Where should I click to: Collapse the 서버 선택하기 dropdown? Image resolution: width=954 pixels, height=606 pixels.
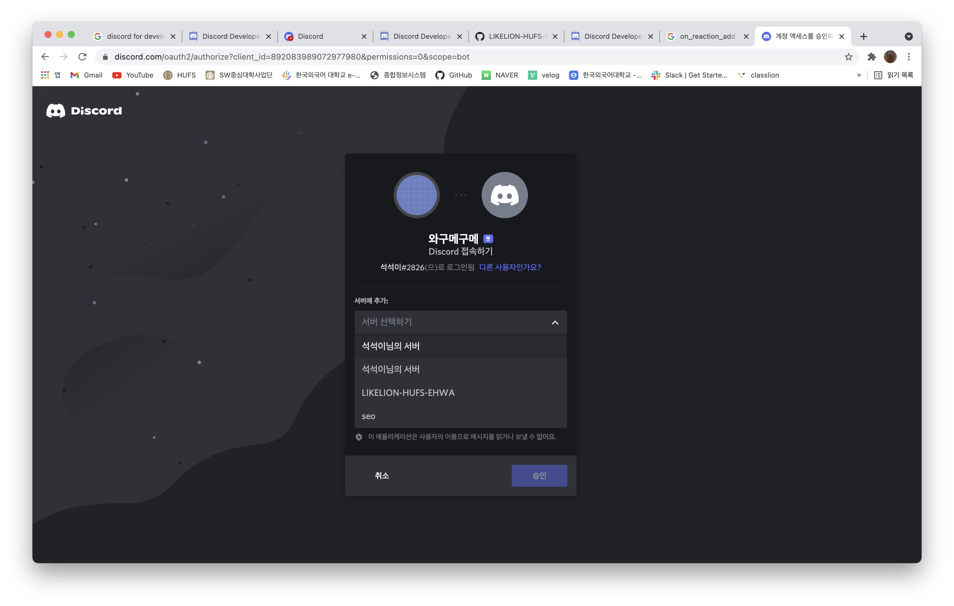[x=461, y=322]
